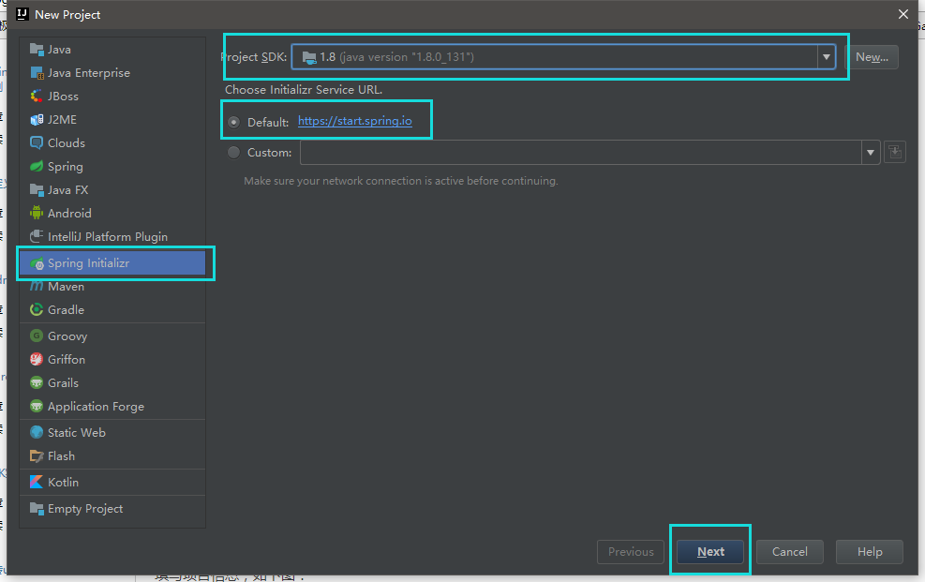Click the Clouds icon

[x=37, y=143]
